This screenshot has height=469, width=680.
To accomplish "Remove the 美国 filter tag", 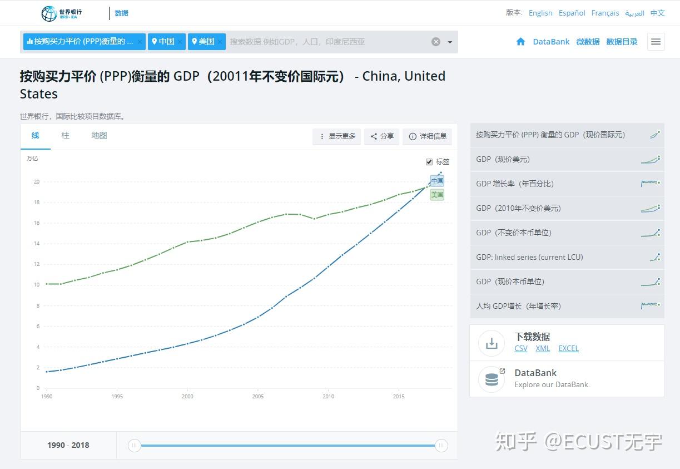I will (x=220, y=41).
